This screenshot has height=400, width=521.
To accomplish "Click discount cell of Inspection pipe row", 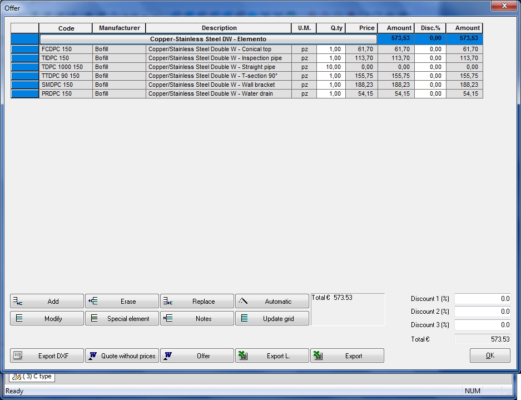I will (430, 58).
